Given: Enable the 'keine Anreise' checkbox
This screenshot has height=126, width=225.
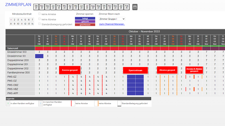Looking at the screenshot, I should (x=39, y=14).
